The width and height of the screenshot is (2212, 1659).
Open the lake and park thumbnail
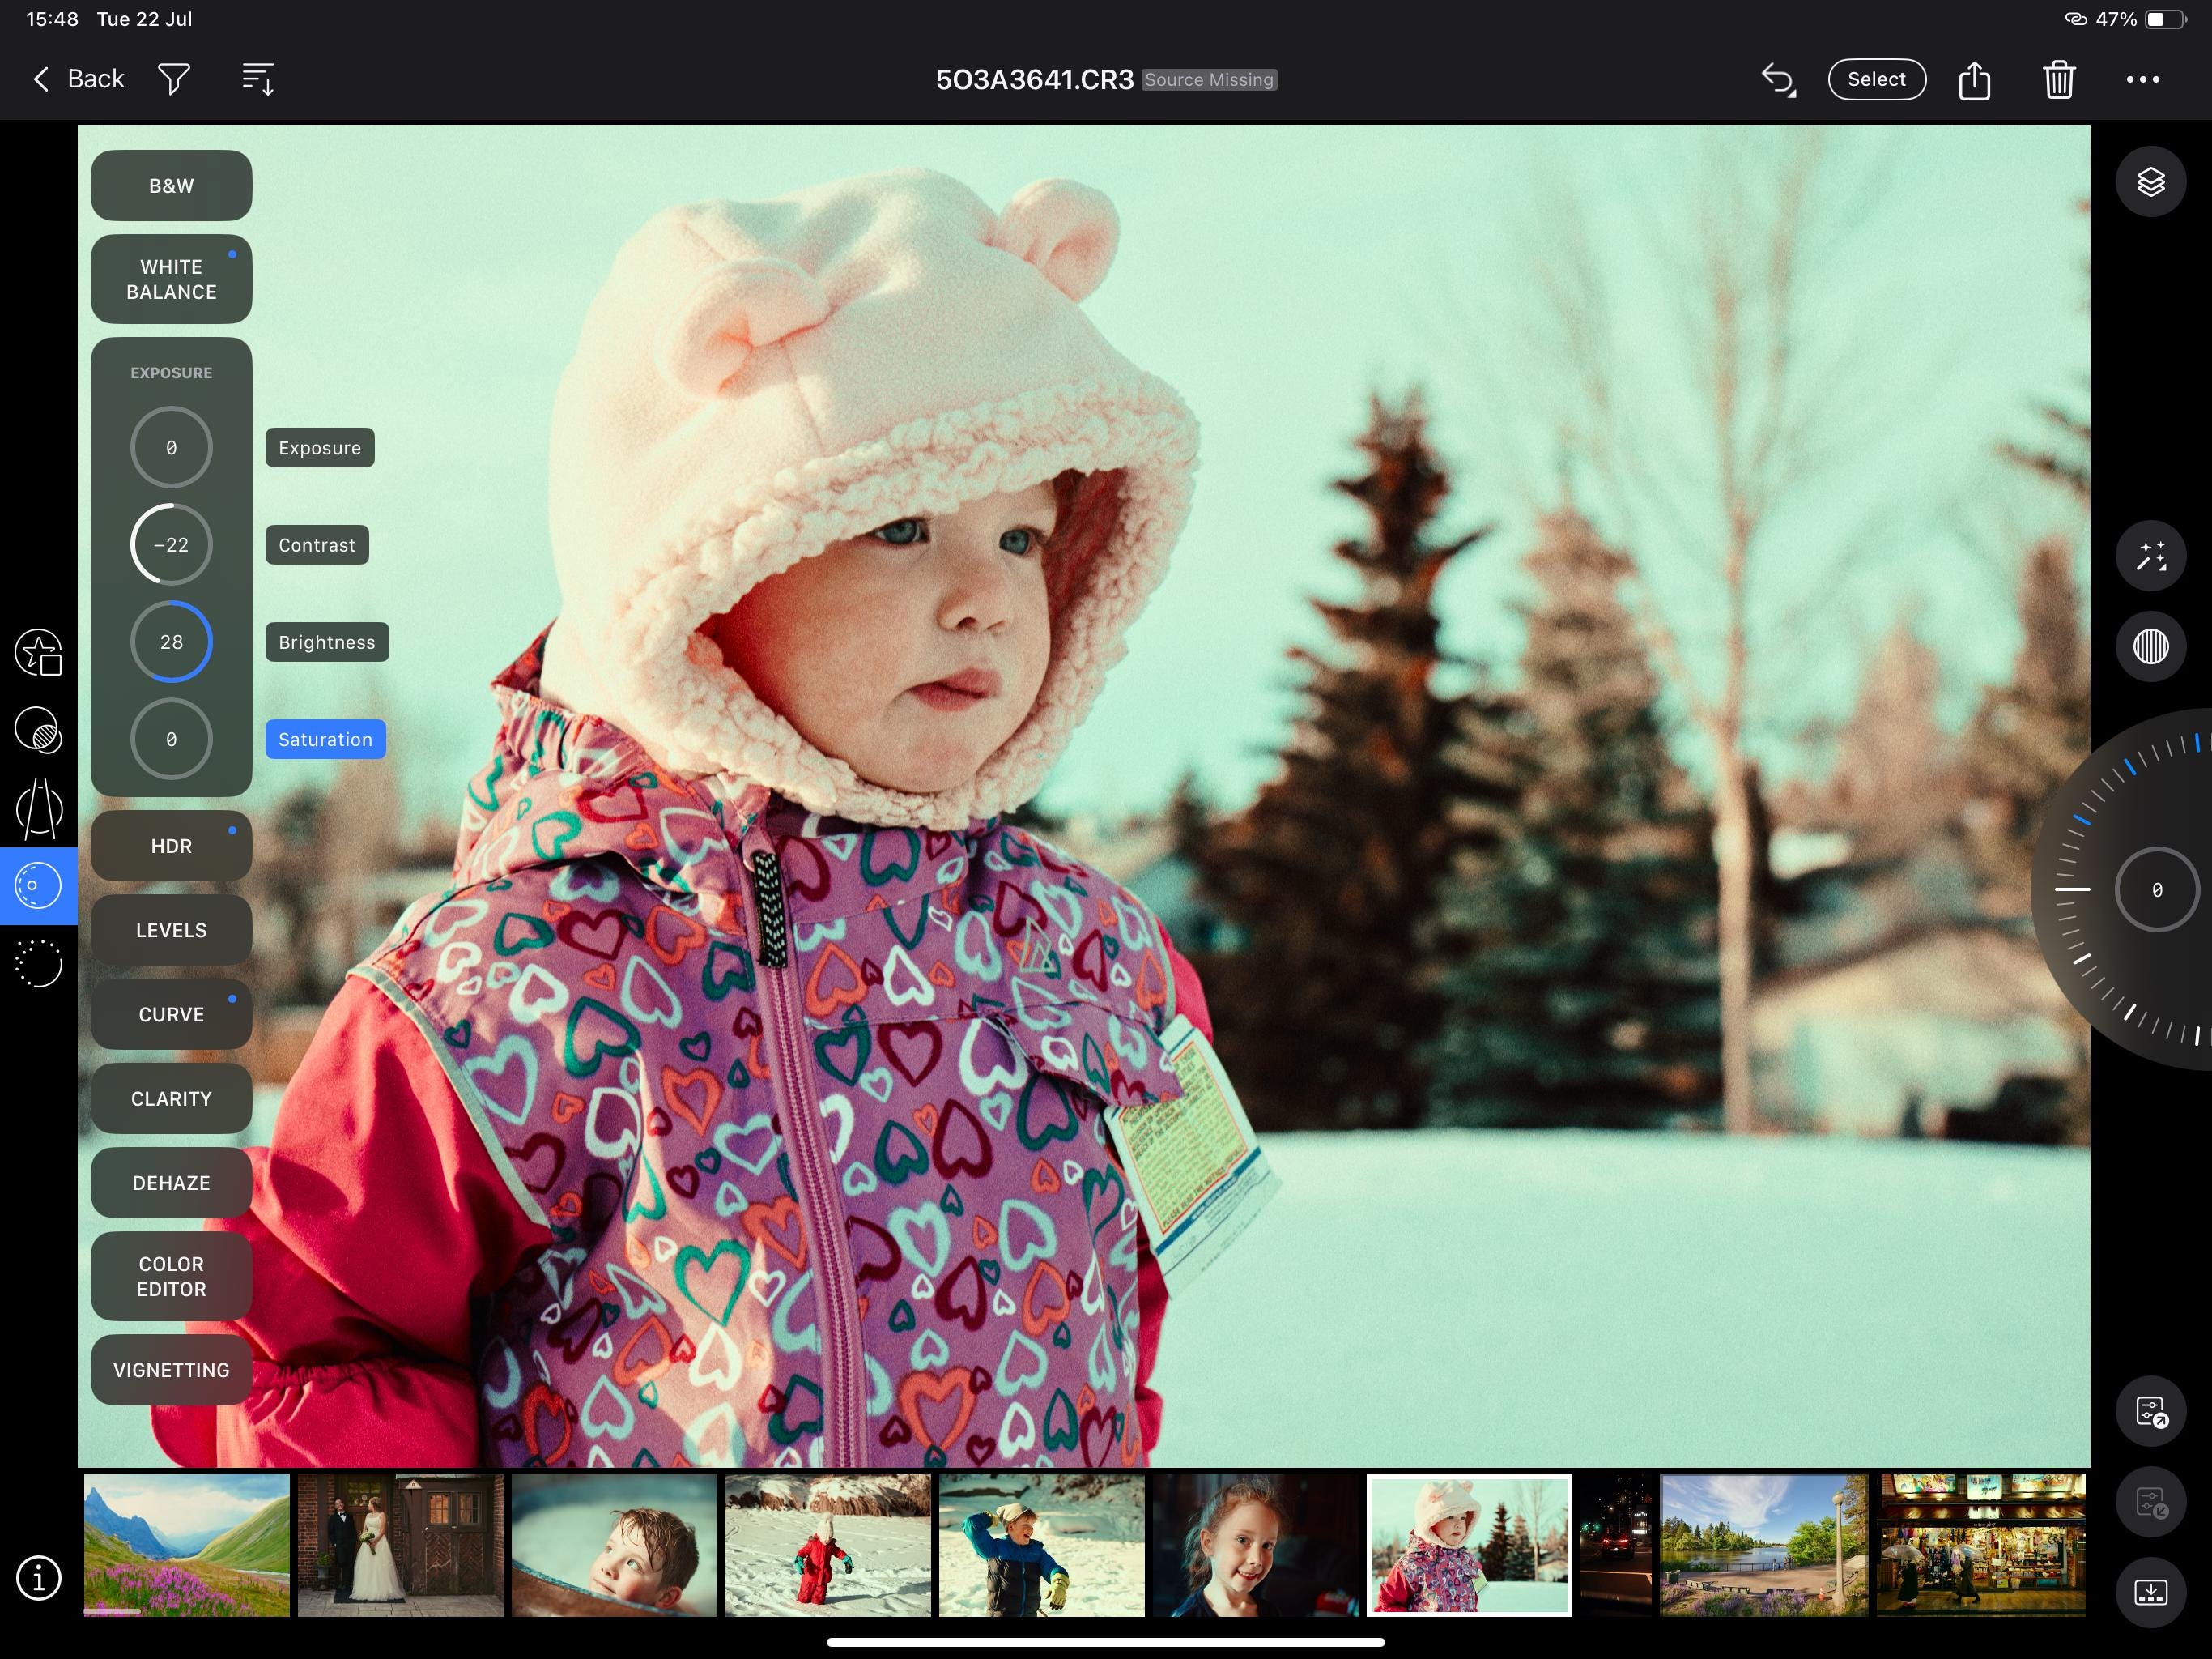[x=1764, y=1544]
